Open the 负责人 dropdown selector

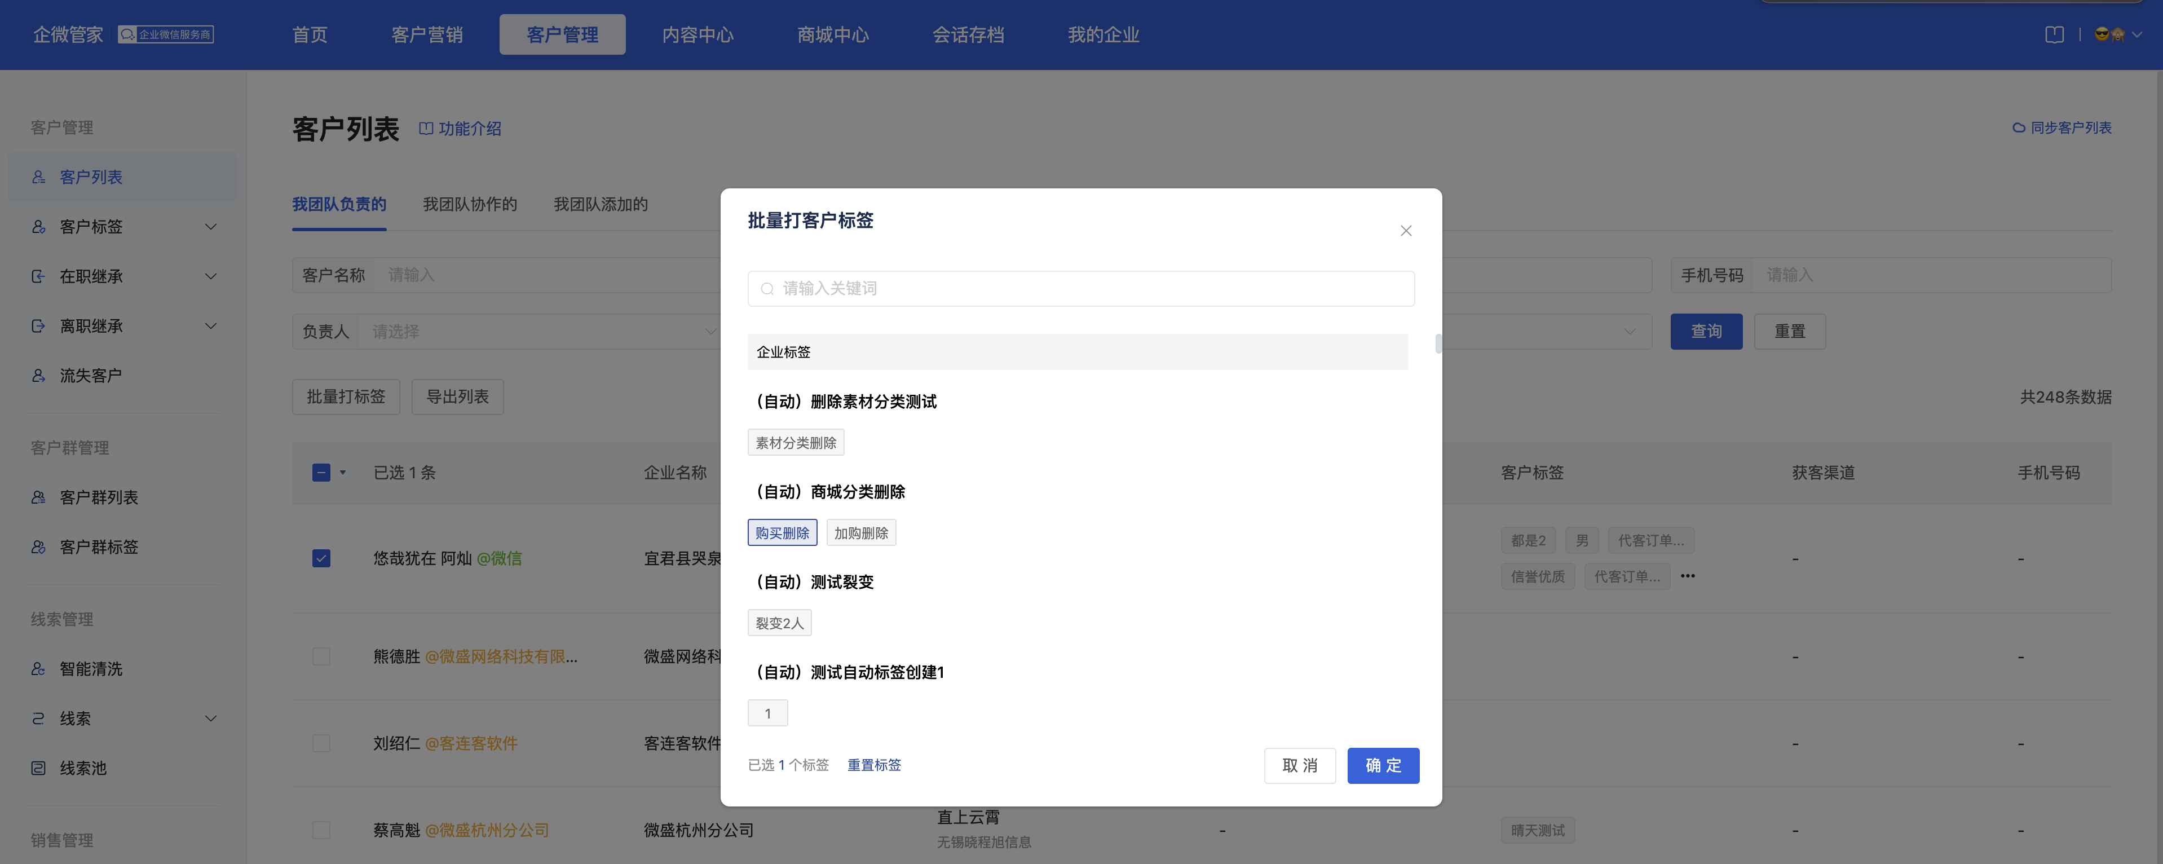(x=506, y=332)
